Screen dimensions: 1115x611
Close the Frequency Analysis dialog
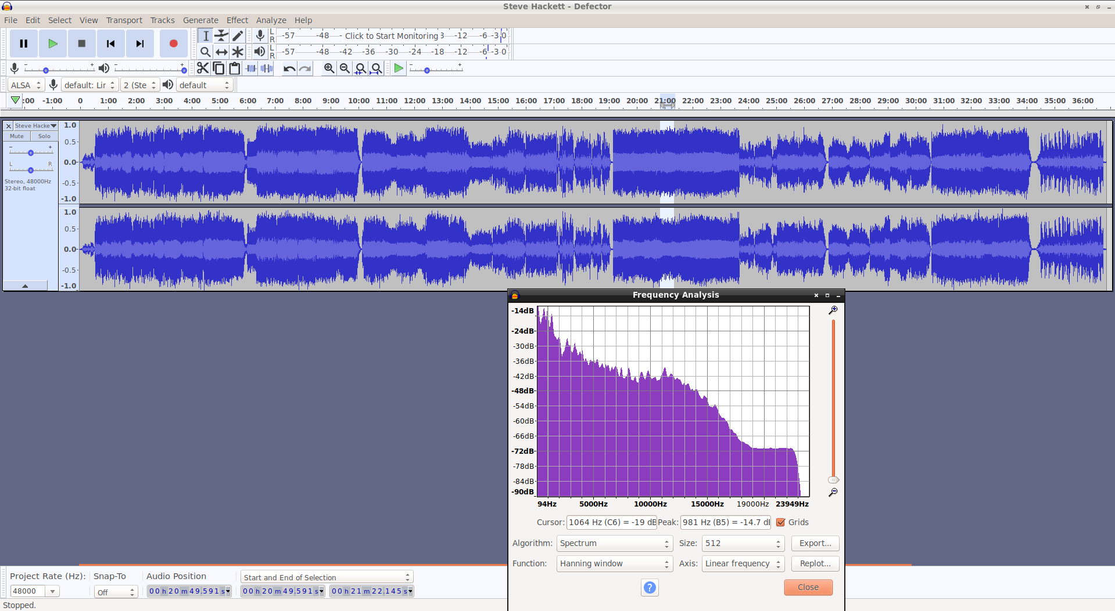click(808, 587)
